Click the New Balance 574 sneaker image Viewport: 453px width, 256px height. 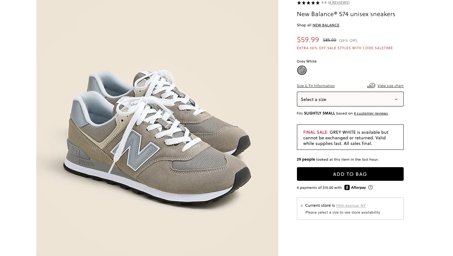(157, 136)
